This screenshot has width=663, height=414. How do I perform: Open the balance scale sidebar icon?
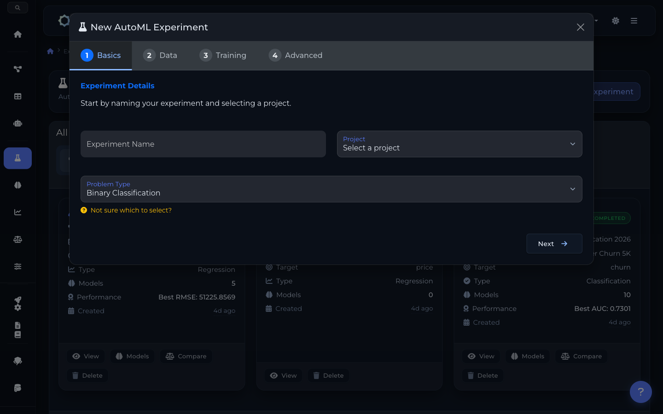point(17,239)
